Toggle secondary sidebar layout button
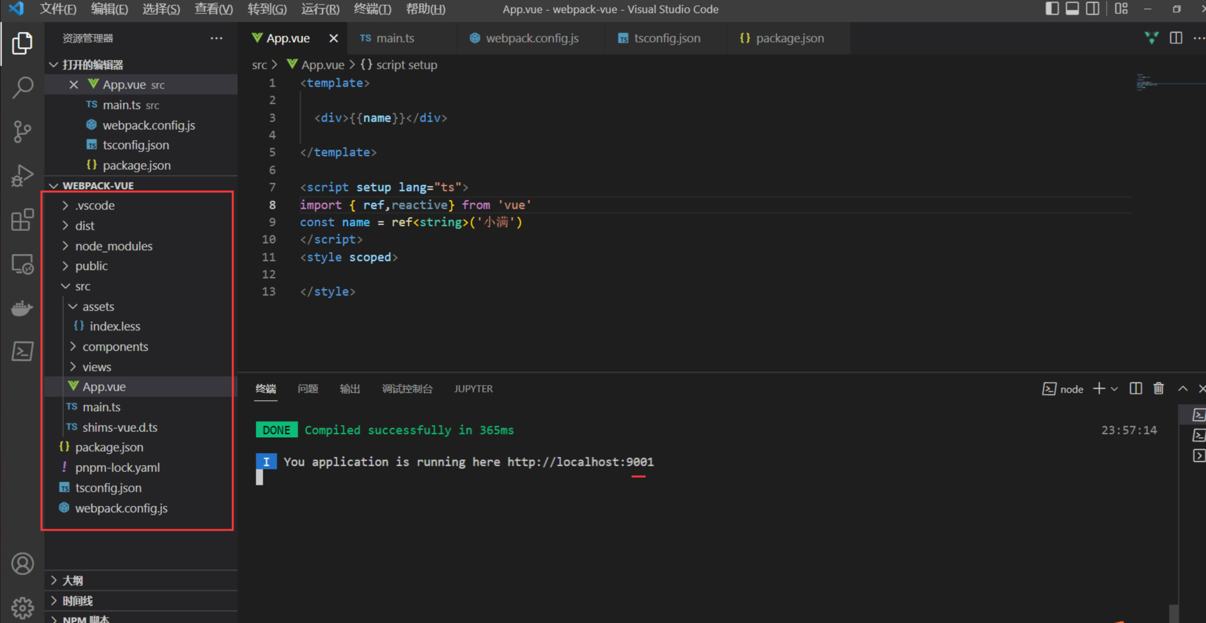The height and width of the screenshot is (623, 1206). point(1092,9)
